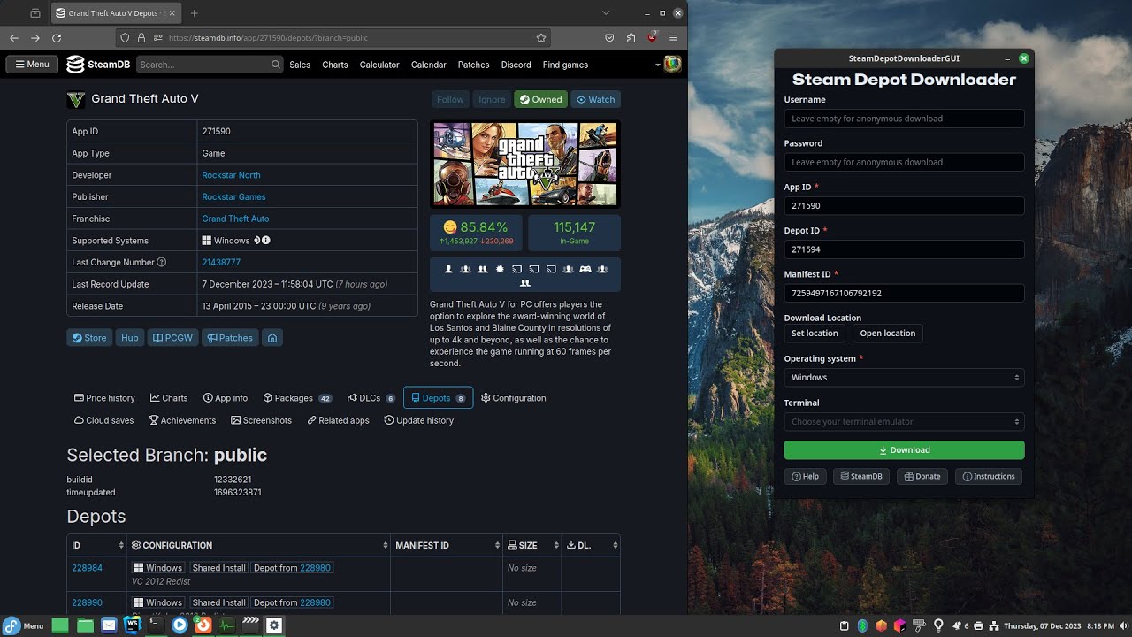This screenshot has width=1132, height=637.
Task: Sort depots by DL. column
Action: pyautogui.click(x=591, y=545)
